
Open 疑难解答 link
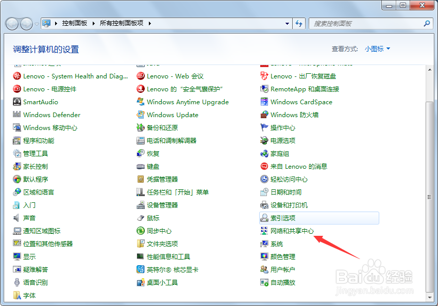(36, 270)
